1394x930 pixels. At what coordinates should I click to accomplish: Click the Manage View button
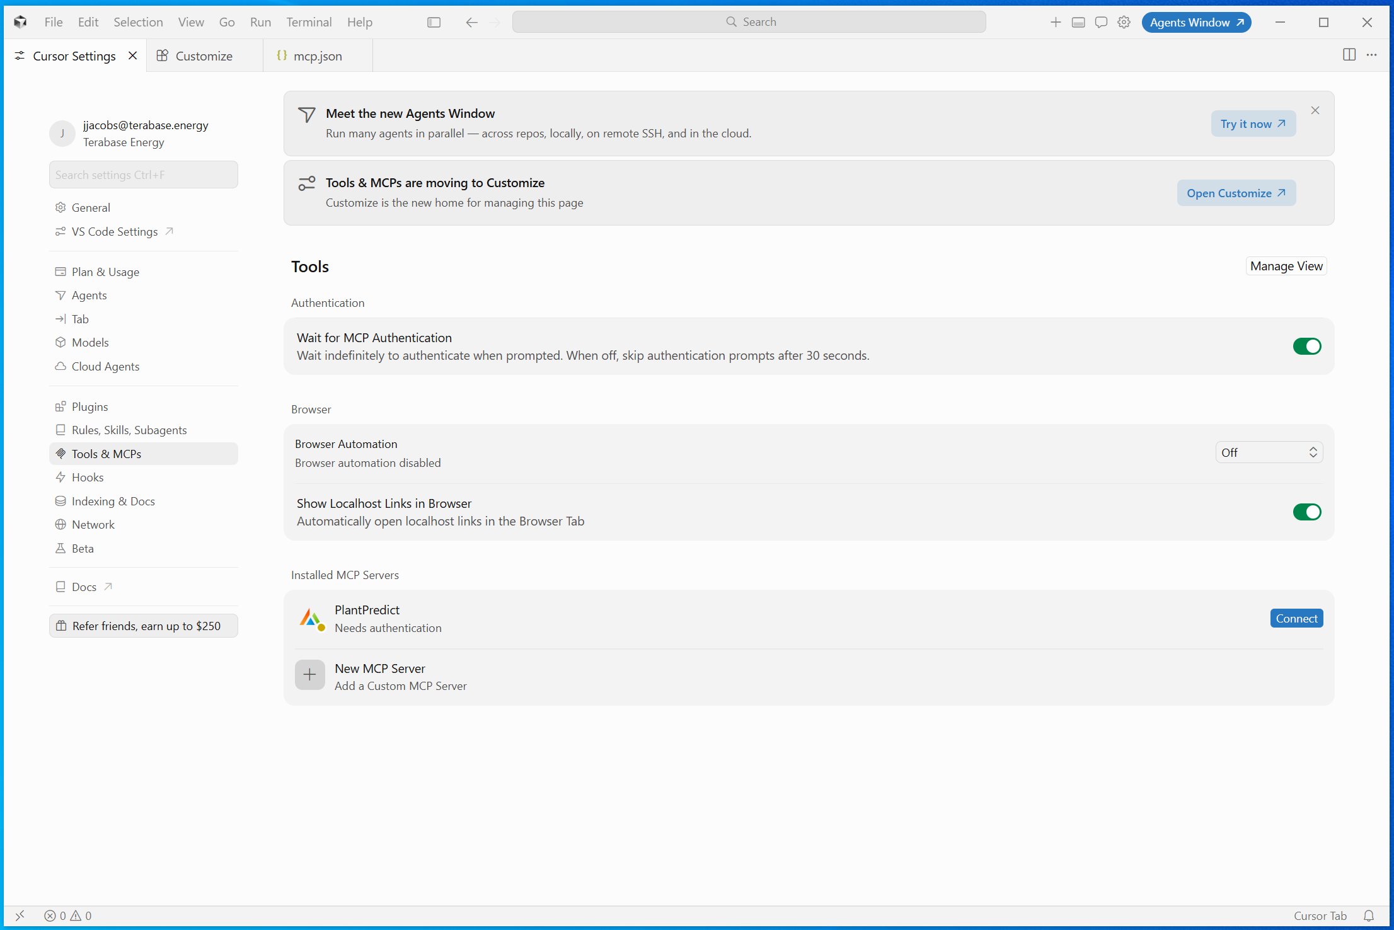pos(1286,266)
